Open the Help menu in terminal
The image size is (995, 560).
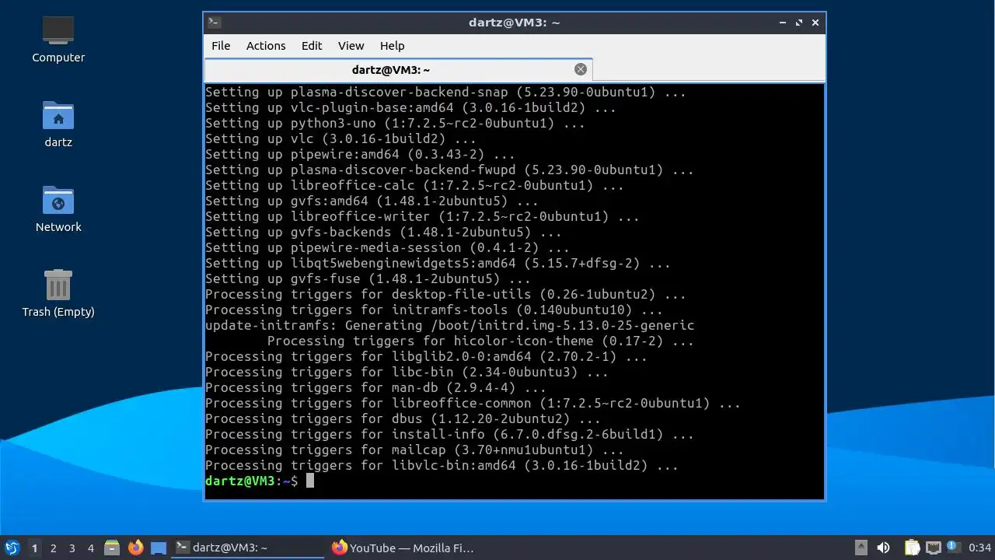[x=393, y=46]
